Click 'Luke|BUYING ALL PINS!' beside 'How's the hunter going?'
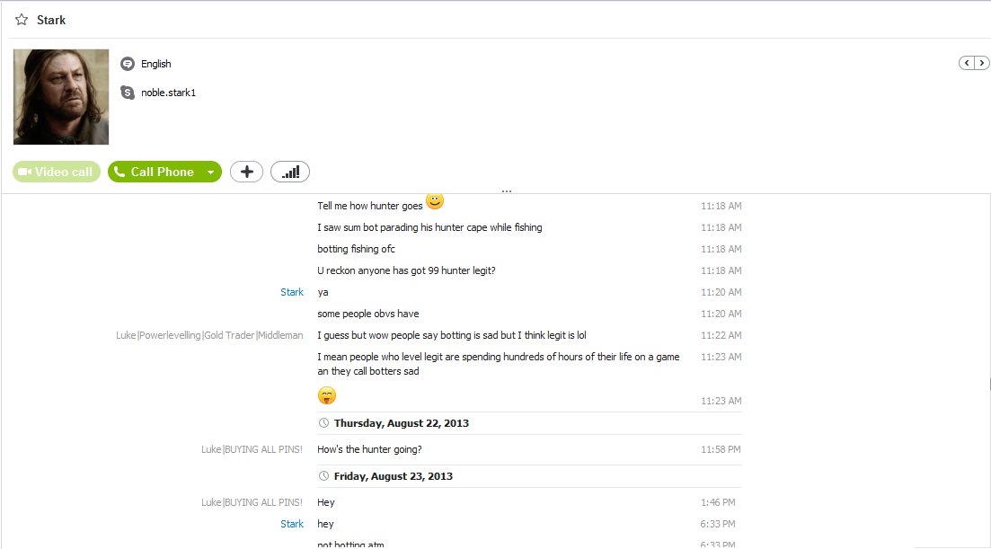Viewport: 991px width, 549px height. coord(252,449)
